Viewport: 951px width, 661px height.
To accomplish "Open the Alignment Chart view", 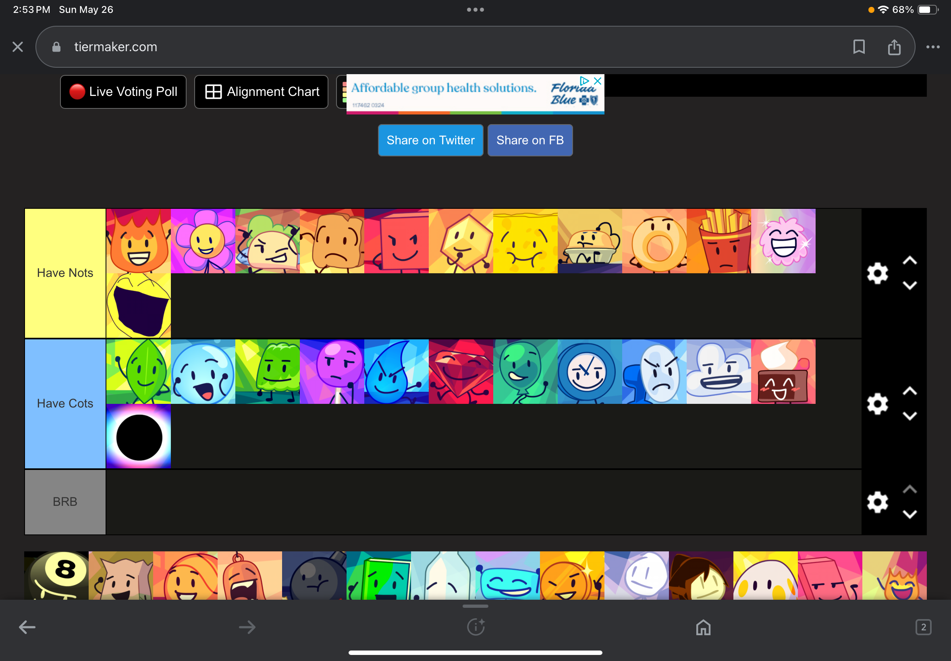I will click(261, 91).
